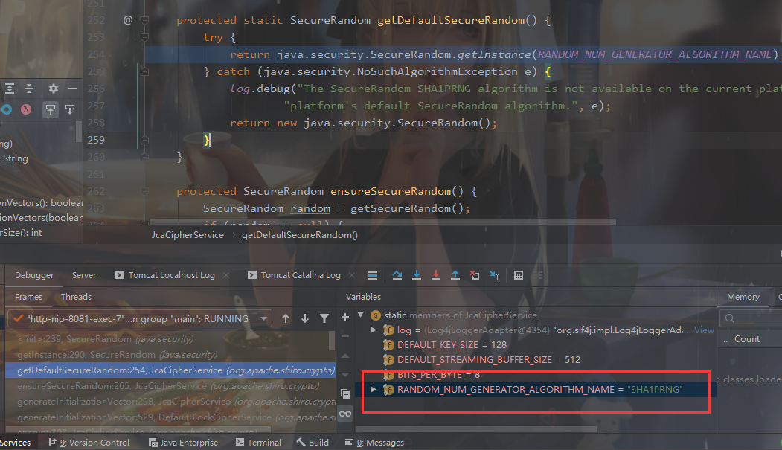Click the @ gutter icon on line 252

[128, 20]
